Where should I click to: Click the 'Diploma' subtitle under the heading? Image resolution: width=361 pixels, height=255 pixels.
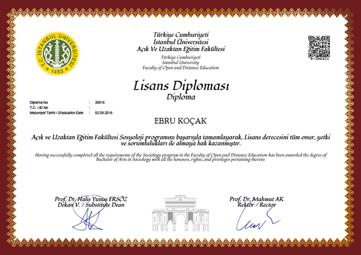181,97
